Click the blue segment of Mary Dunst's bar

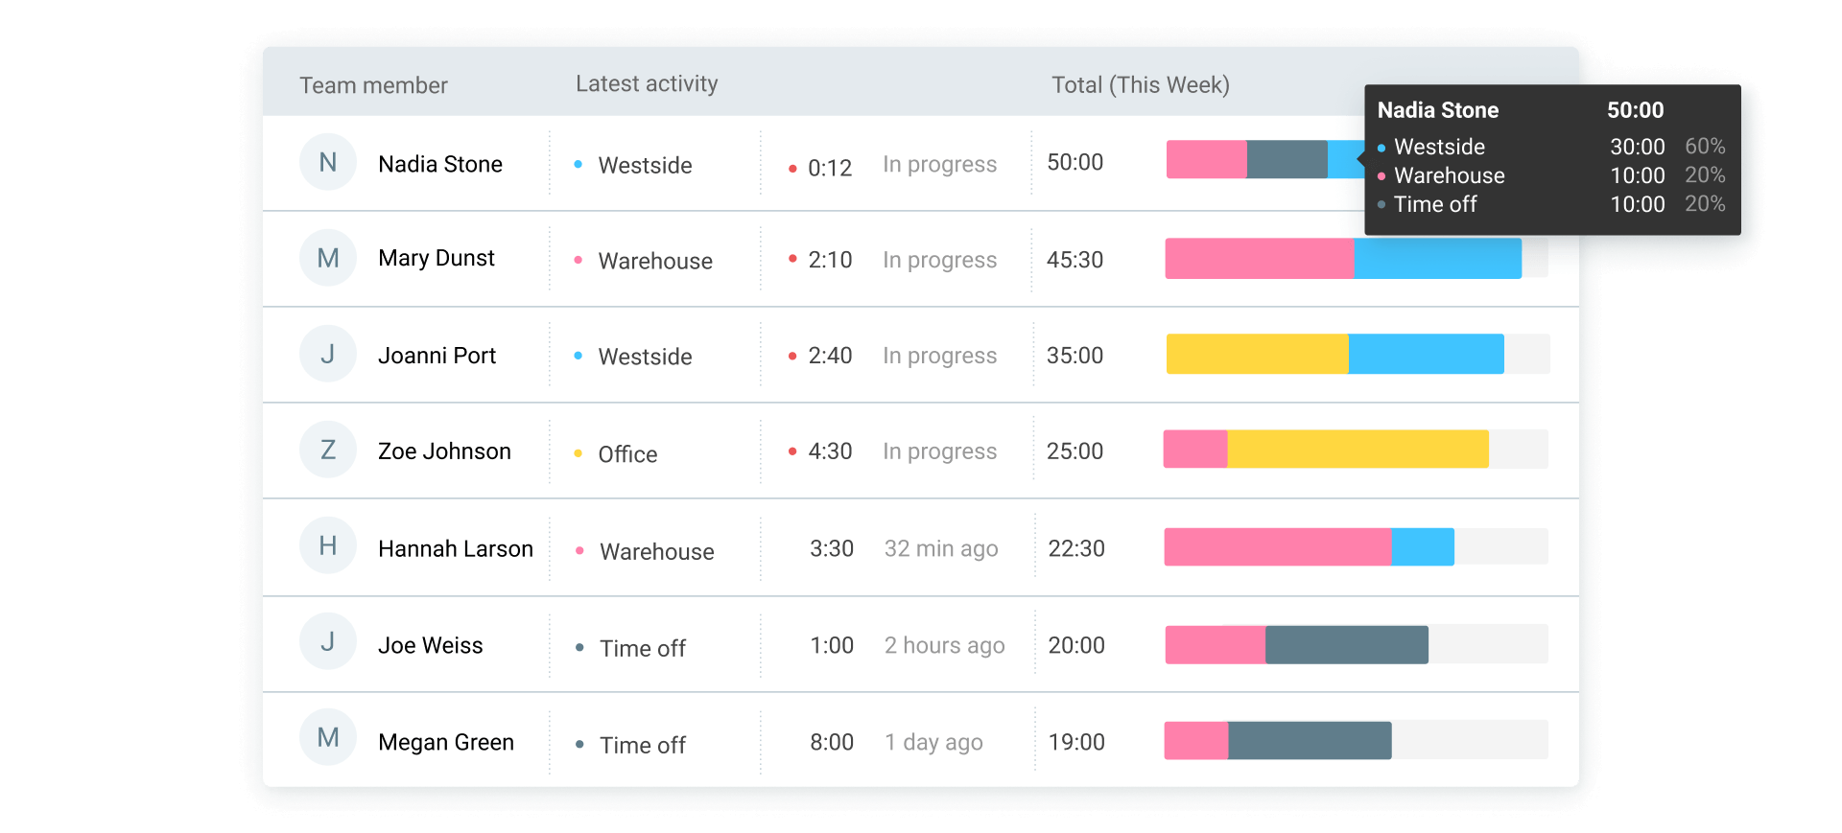click(1436, 259)
